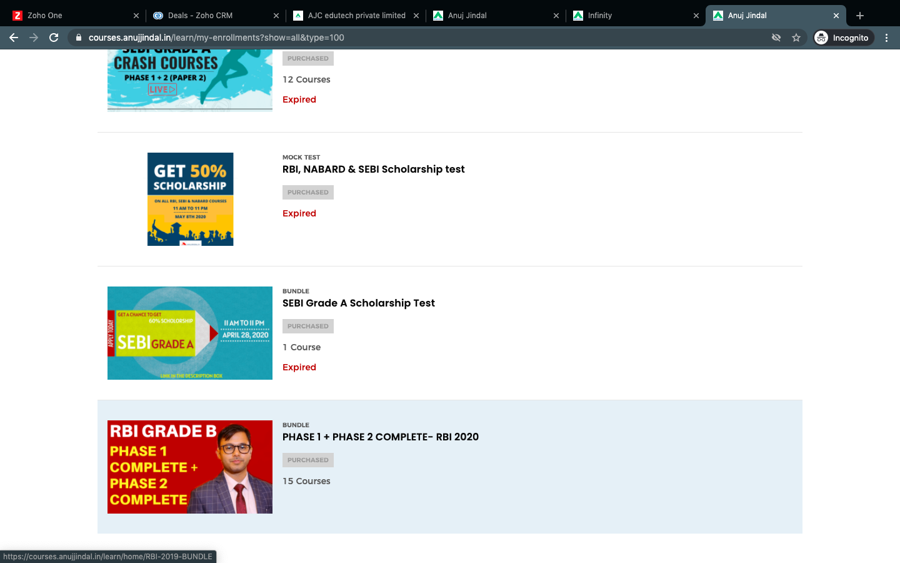Click Expired label of SEBI Grade A Scholarship Test

pyautogui.click(x=299, y=367)
